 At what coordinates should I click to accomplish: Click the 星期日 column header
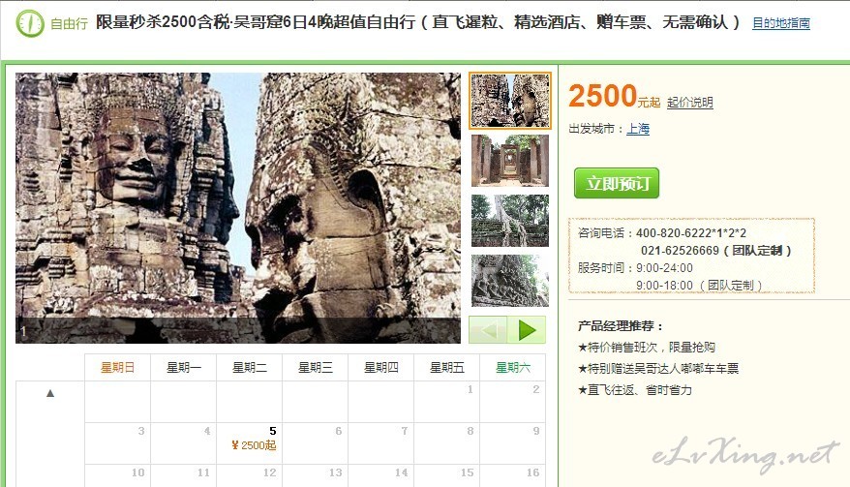point(117,368)
